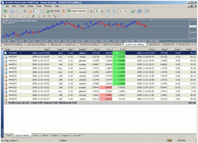Click the green T/P cell 147.86
Image resolution: width=198 pixels, height=143 pixels.
[119, 53]
